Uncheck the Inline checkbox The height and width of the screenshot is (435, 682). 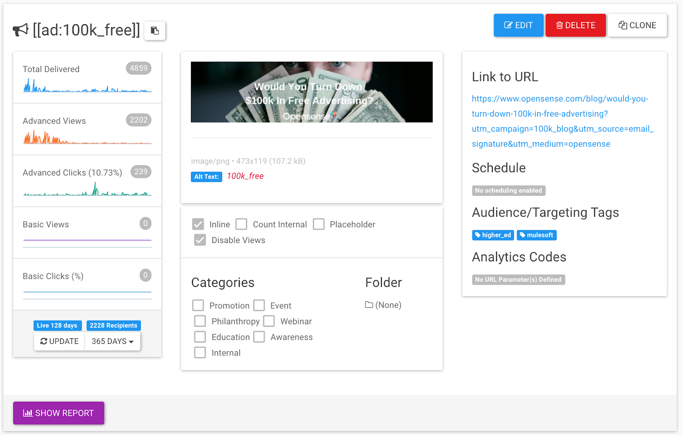coord(198,224)
